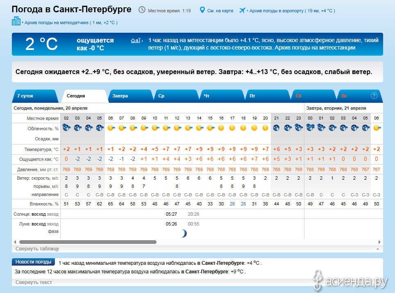The width and height of the screenshot is (395, 293).
Task: Click the weather station house icon
Action: 136,41
